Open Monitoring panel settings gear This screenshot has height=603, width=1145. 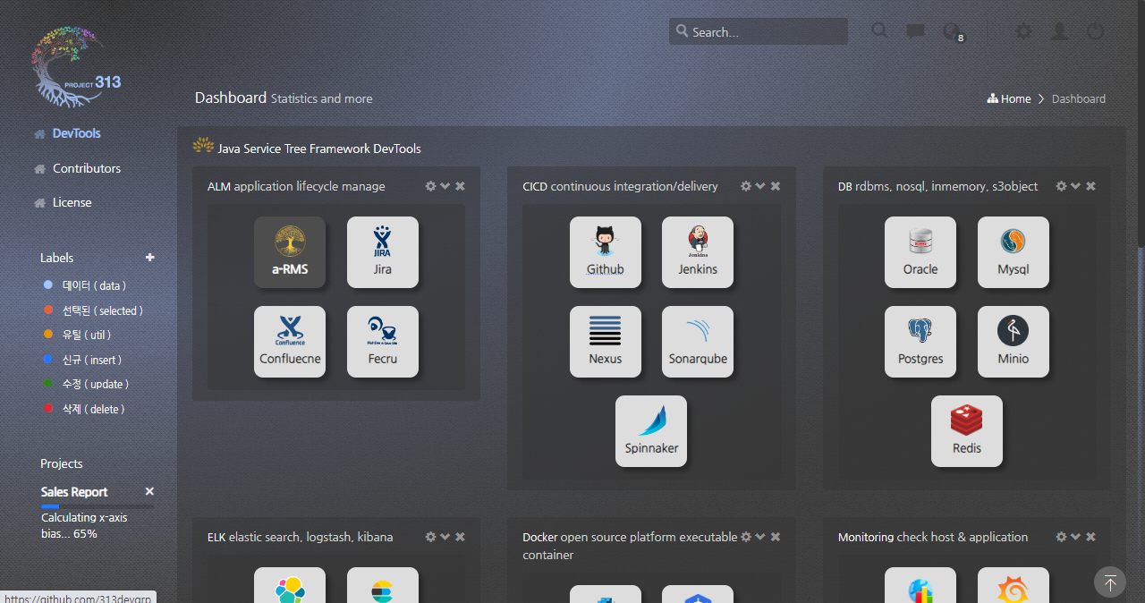[1061, 537]
